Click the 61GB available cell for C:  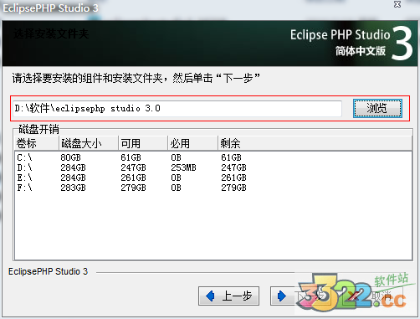(131, 157)
